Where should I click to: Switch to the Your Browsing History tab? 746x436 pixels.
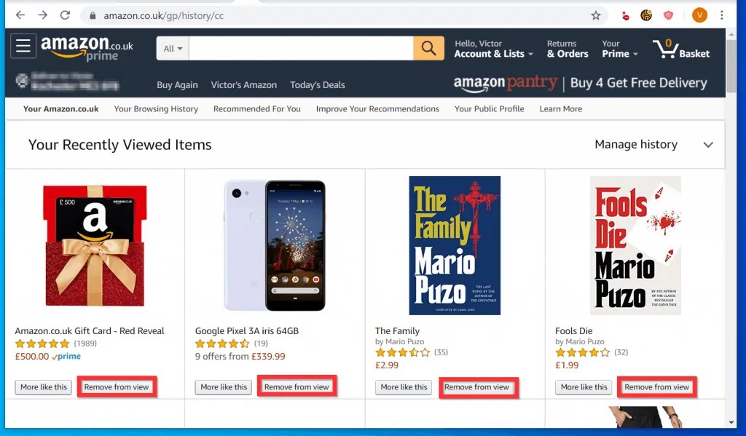pyautogui.click(x=156, y=108)
